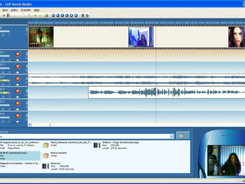Click the Save project toolbar icon
This screenshot has width=245, height=184.
coord(8,15)
